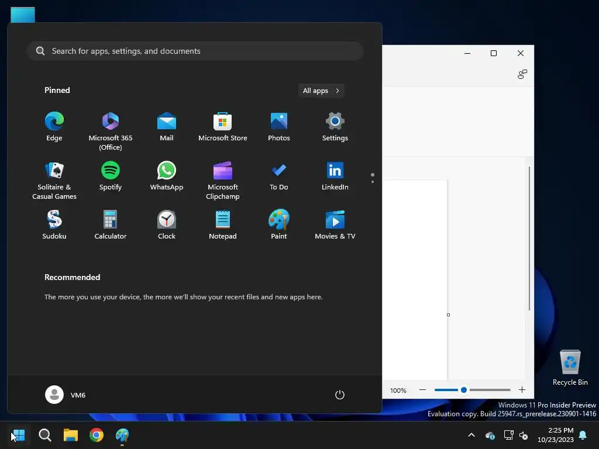Open Solitaire & Casual Games

pos(54,181)
